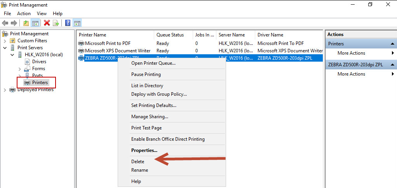Viewport: 397px width, 188px height.
Task: Click the Export List toolbar icon
Action: [x=56, y=23]
